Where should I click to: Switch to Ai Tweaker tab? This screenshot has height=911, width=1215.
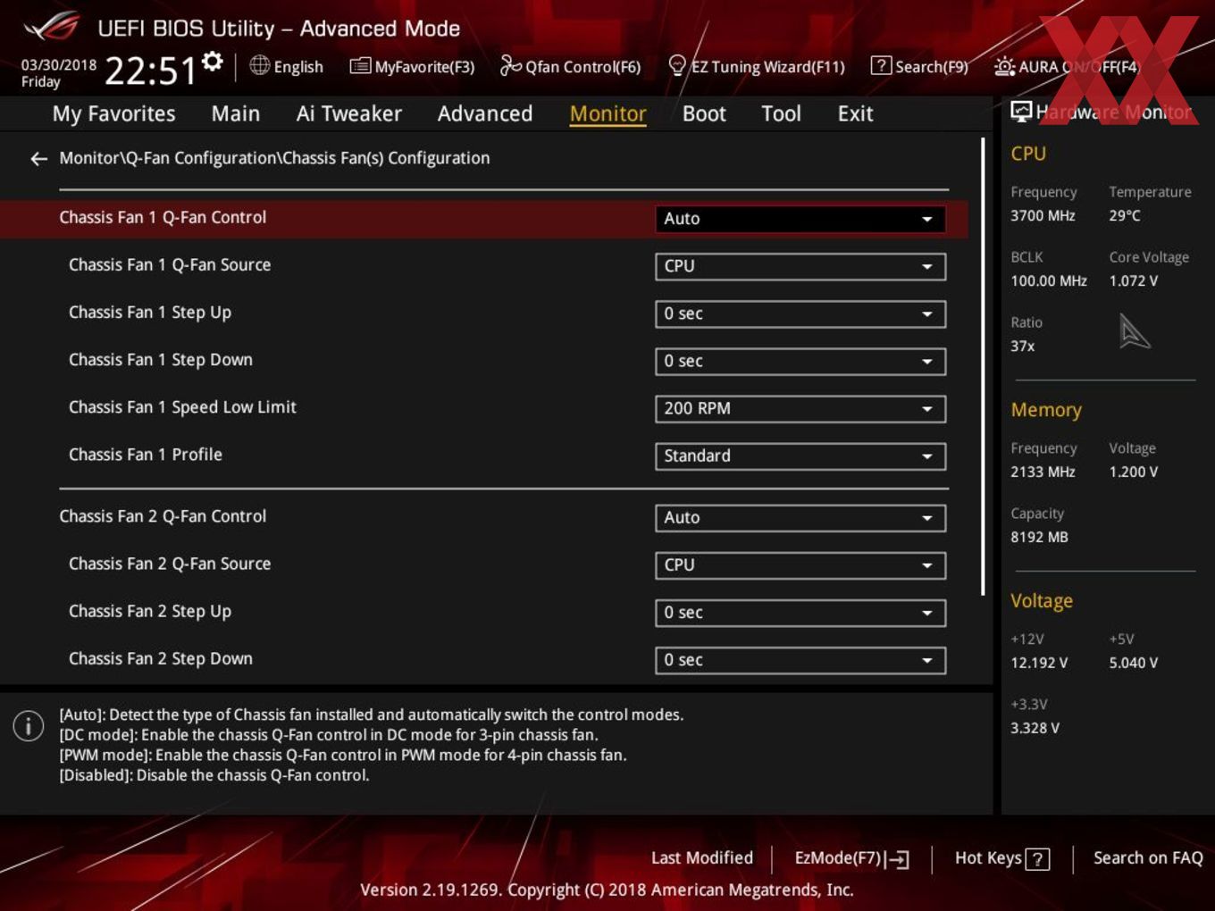[348, 113]
